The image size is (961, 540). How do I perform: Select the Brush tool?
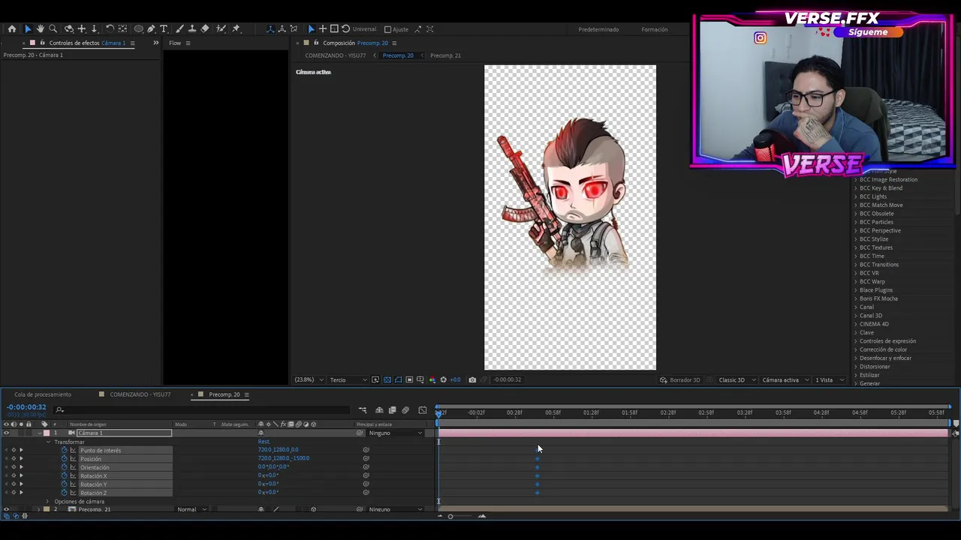click(x=180, y=29)
